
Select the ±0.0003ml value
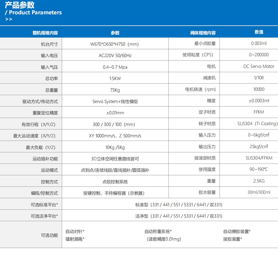tap(259, 101)
